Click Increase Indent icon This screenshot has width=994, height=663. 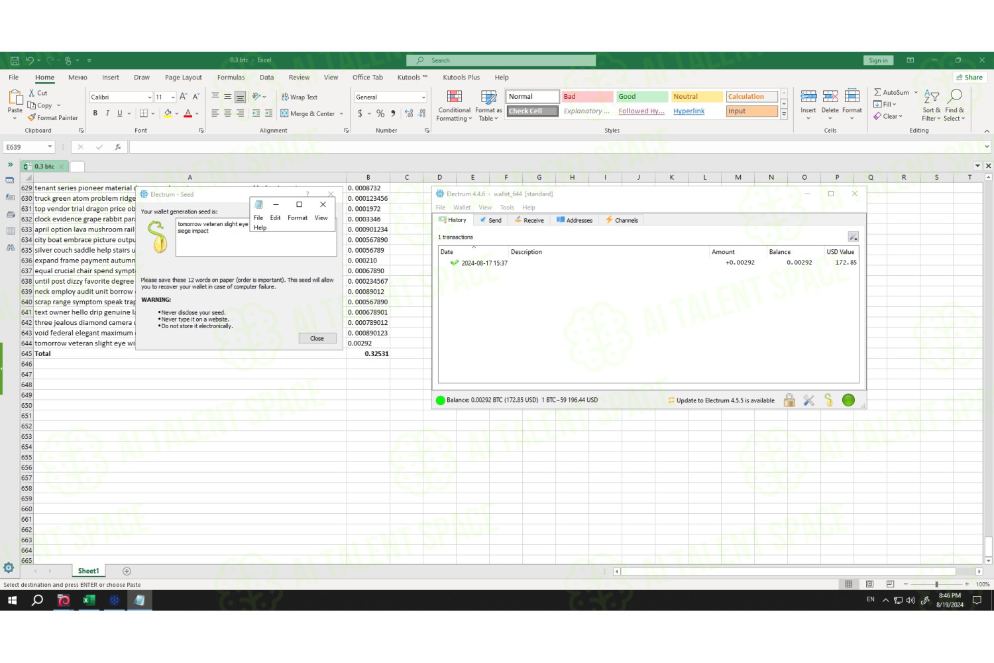click(x=268, y=113)
